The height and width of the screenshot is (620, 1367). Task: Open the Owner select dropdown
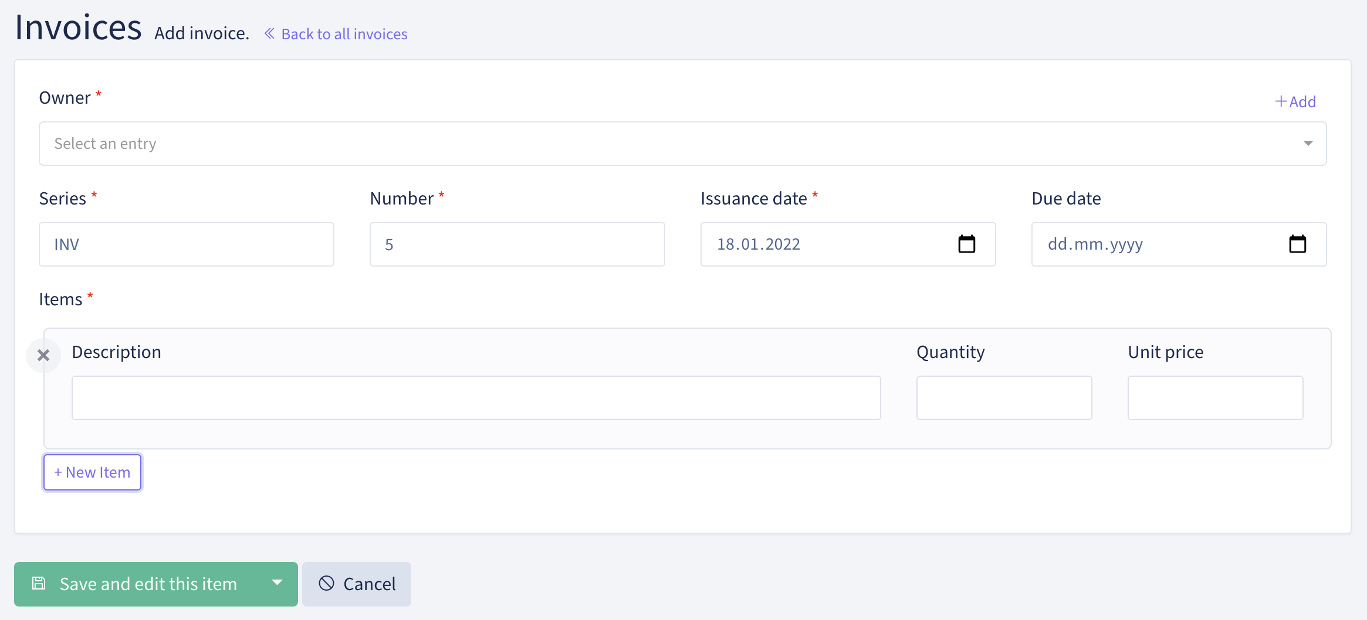coord(681,144)
